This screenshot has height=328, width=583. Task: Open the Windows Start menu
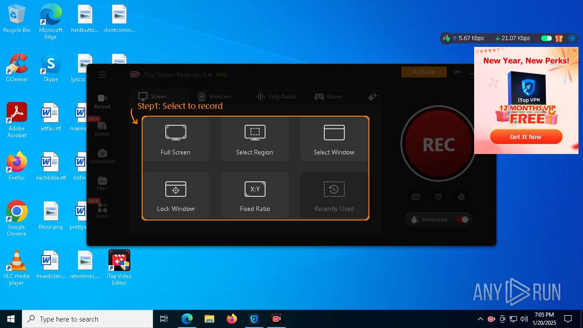click(11, 319)
